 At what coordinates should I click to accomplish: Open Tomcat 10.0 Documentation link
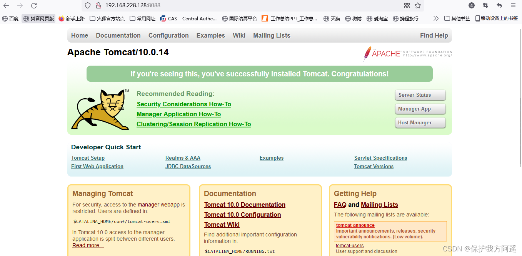pos(245,205)
